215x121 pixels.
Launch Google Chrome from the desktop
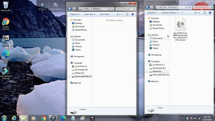[6, 24]
